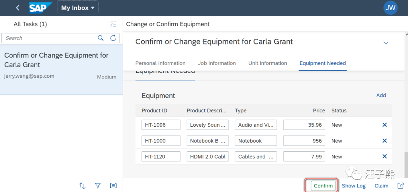The height and width of the screenshot is (192, 408).
Task: Click the SAP logo
Action: pos(40,8)
